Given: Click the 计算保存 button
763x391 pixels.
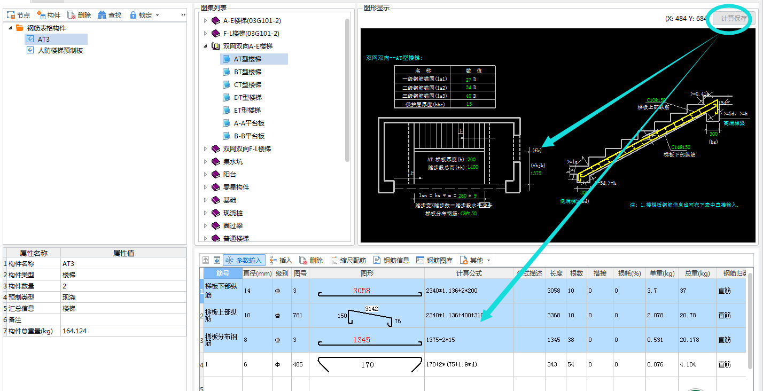Looking at the screenshot, I should pyautogui.click(x=734, y=18).
